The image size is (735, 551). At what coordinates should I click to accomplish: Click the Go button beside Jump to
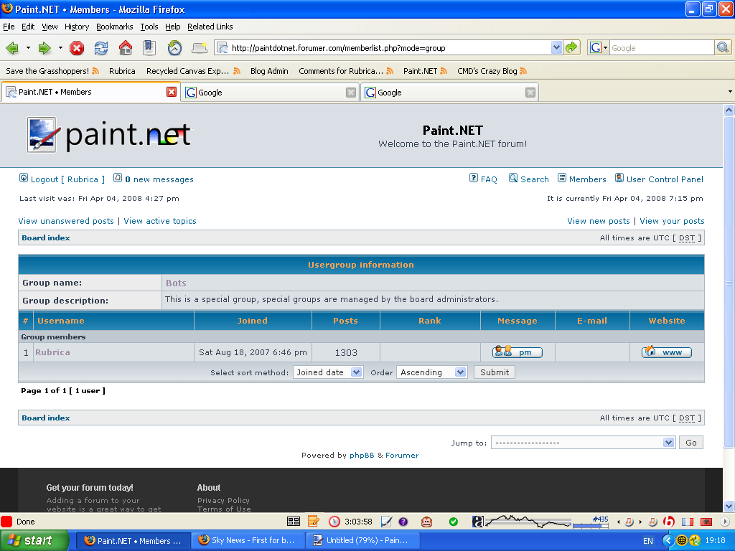[691, 442]
